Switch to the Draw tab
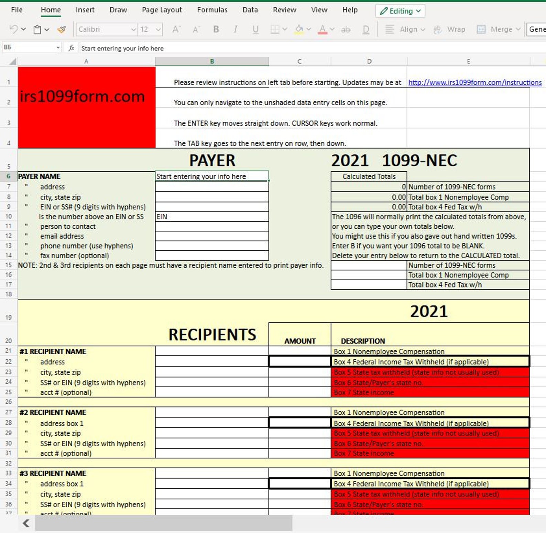Image resolution: width=546 pixels, height=533 pixels. click(x=118, y=10)
